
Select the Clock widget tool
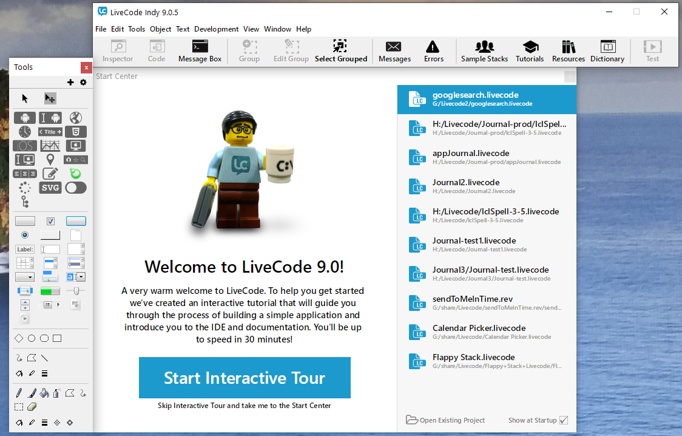pyautogui.click(x=24, y=132)
